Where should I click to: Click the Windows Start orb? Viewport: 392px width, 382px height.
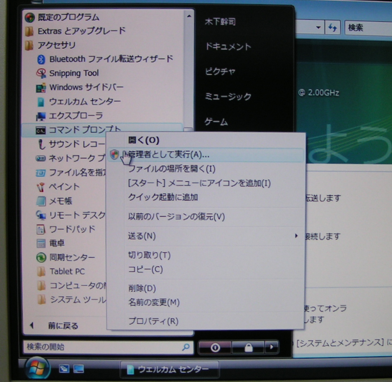[38, 368]
